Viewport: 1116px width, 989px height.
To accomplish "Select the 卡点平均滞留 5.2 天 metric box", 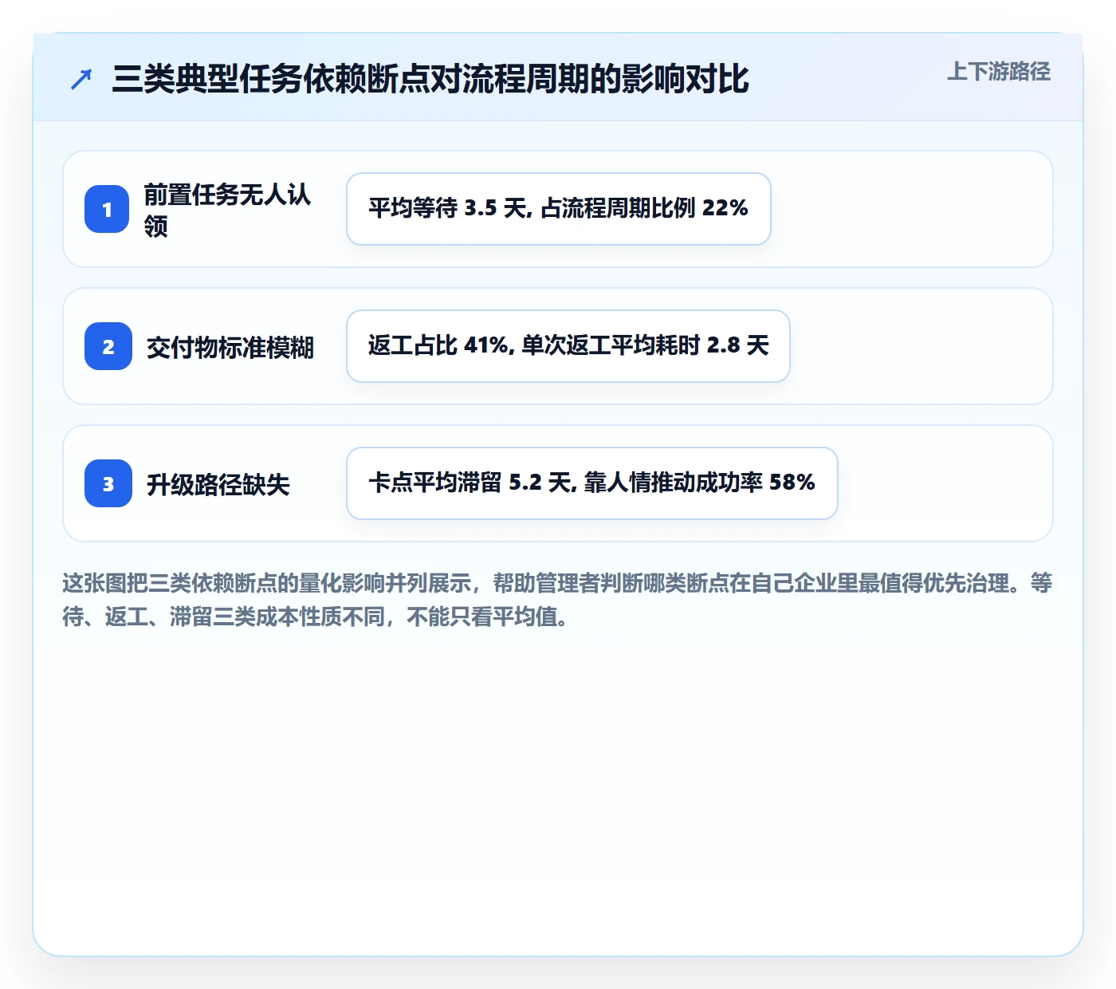I will tap(592, 483).
